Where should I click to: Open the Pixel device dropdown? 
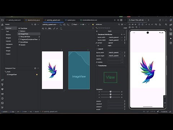pyautogui.click(x=75, y=25)
